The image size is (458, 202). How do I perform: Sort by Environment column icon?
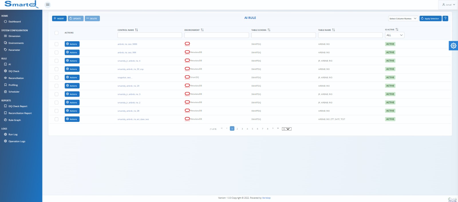click(x=202, y=30)
